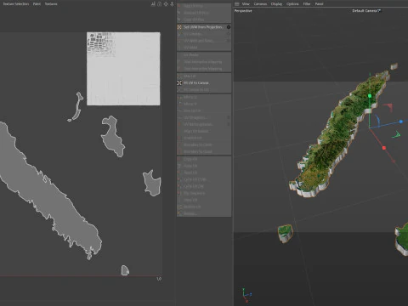Run Cycle UV CCW command
The image size is (408, 306).
point(203,179)
